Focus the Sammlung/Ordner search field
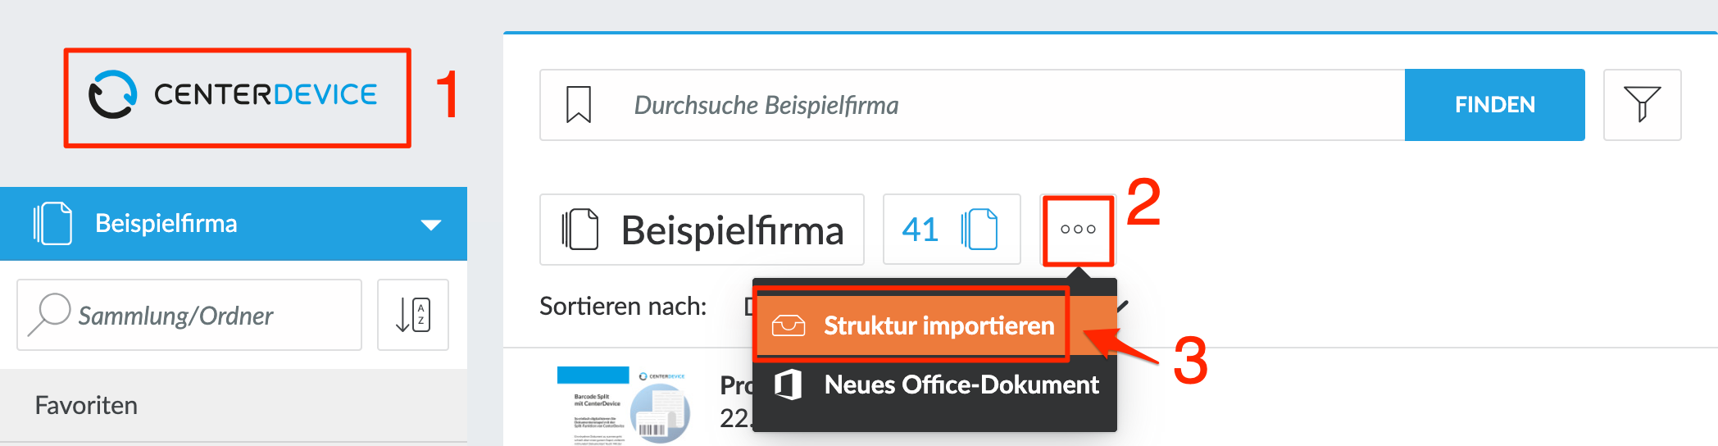 click(x=189, y=315)
